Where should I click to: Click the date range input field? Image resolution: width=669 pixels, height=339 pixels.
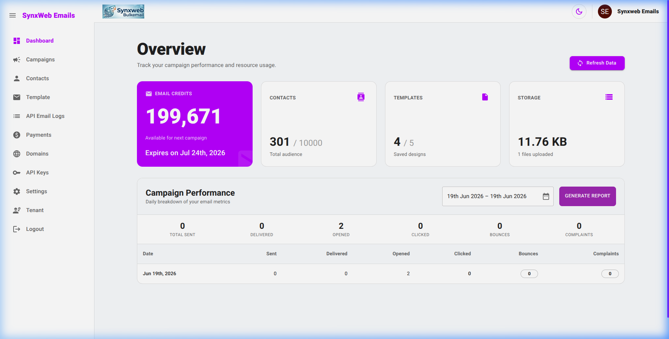coord(498,196)
